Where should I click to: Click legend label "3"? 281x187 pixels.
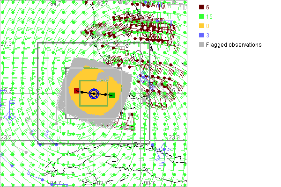point(208,36)
